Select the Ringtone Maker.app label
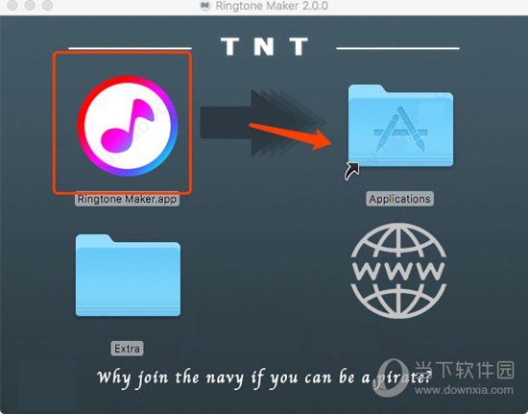The image size is (528, 414). [x=127, y=199]
